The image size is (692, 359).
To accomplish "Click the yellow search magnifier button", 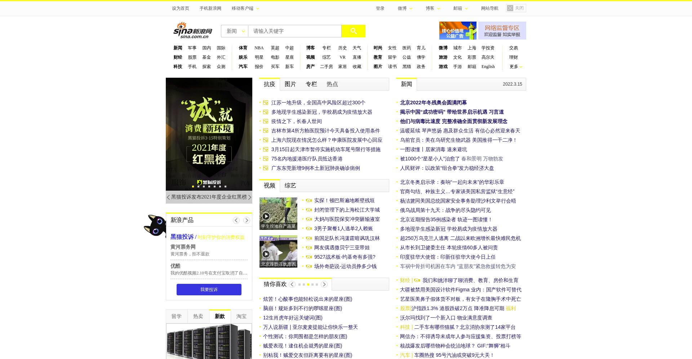I will [x=353, y=31].
